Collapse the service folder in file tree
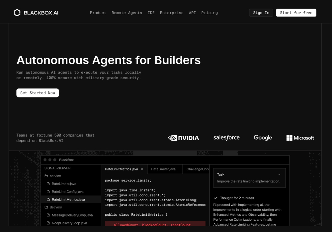The height and width of the screenshot is (232, 332). (55, 176)
